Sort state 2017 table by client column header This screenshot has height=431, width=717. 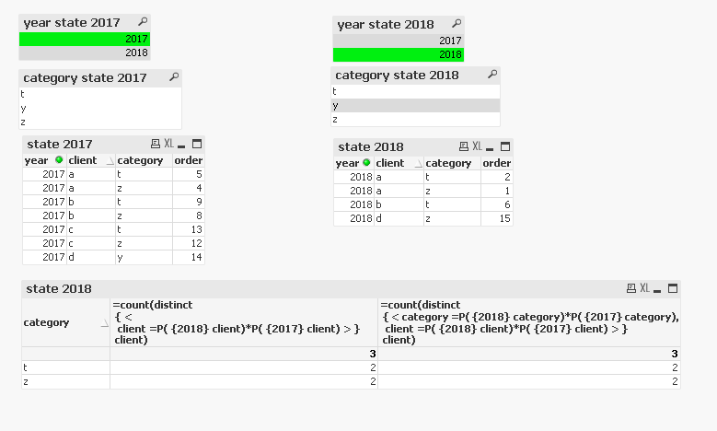(87, 160)
